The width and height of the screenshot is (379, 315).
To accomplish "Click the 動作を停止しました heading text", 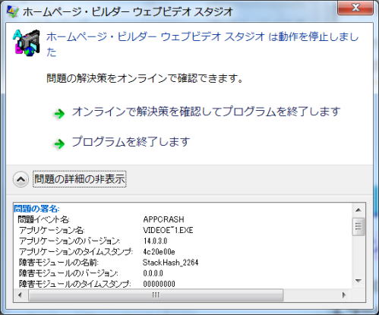I will pos(203,44).
